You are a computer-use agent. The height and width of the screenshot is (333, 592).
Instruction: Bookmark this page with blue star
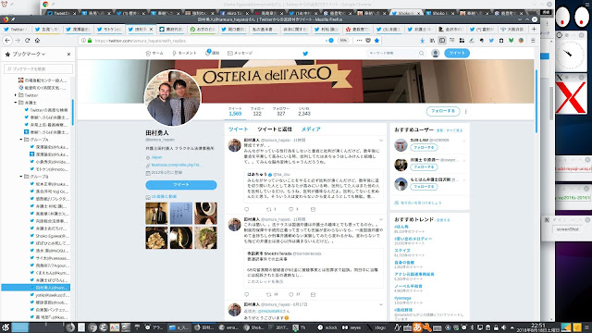(376, 41)
